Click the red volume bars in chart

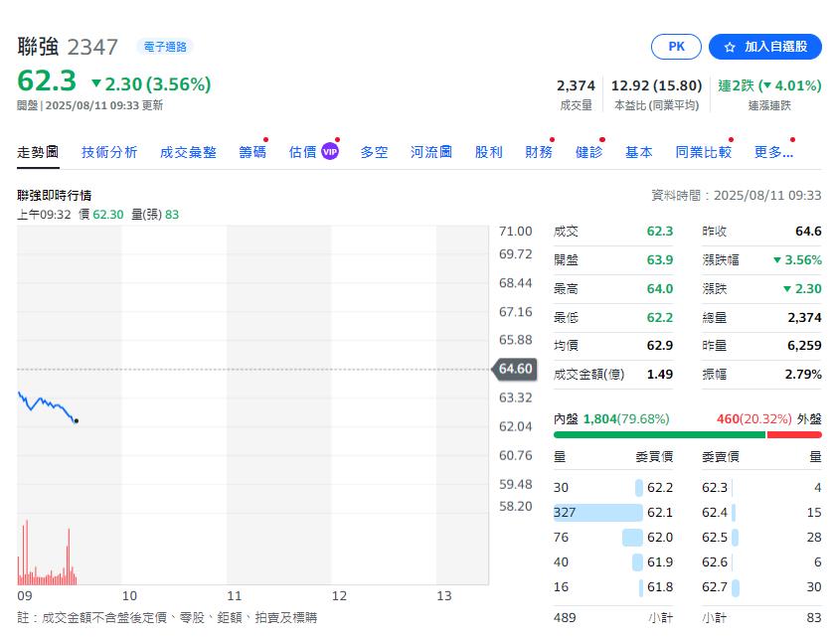[x=48, y=553]
